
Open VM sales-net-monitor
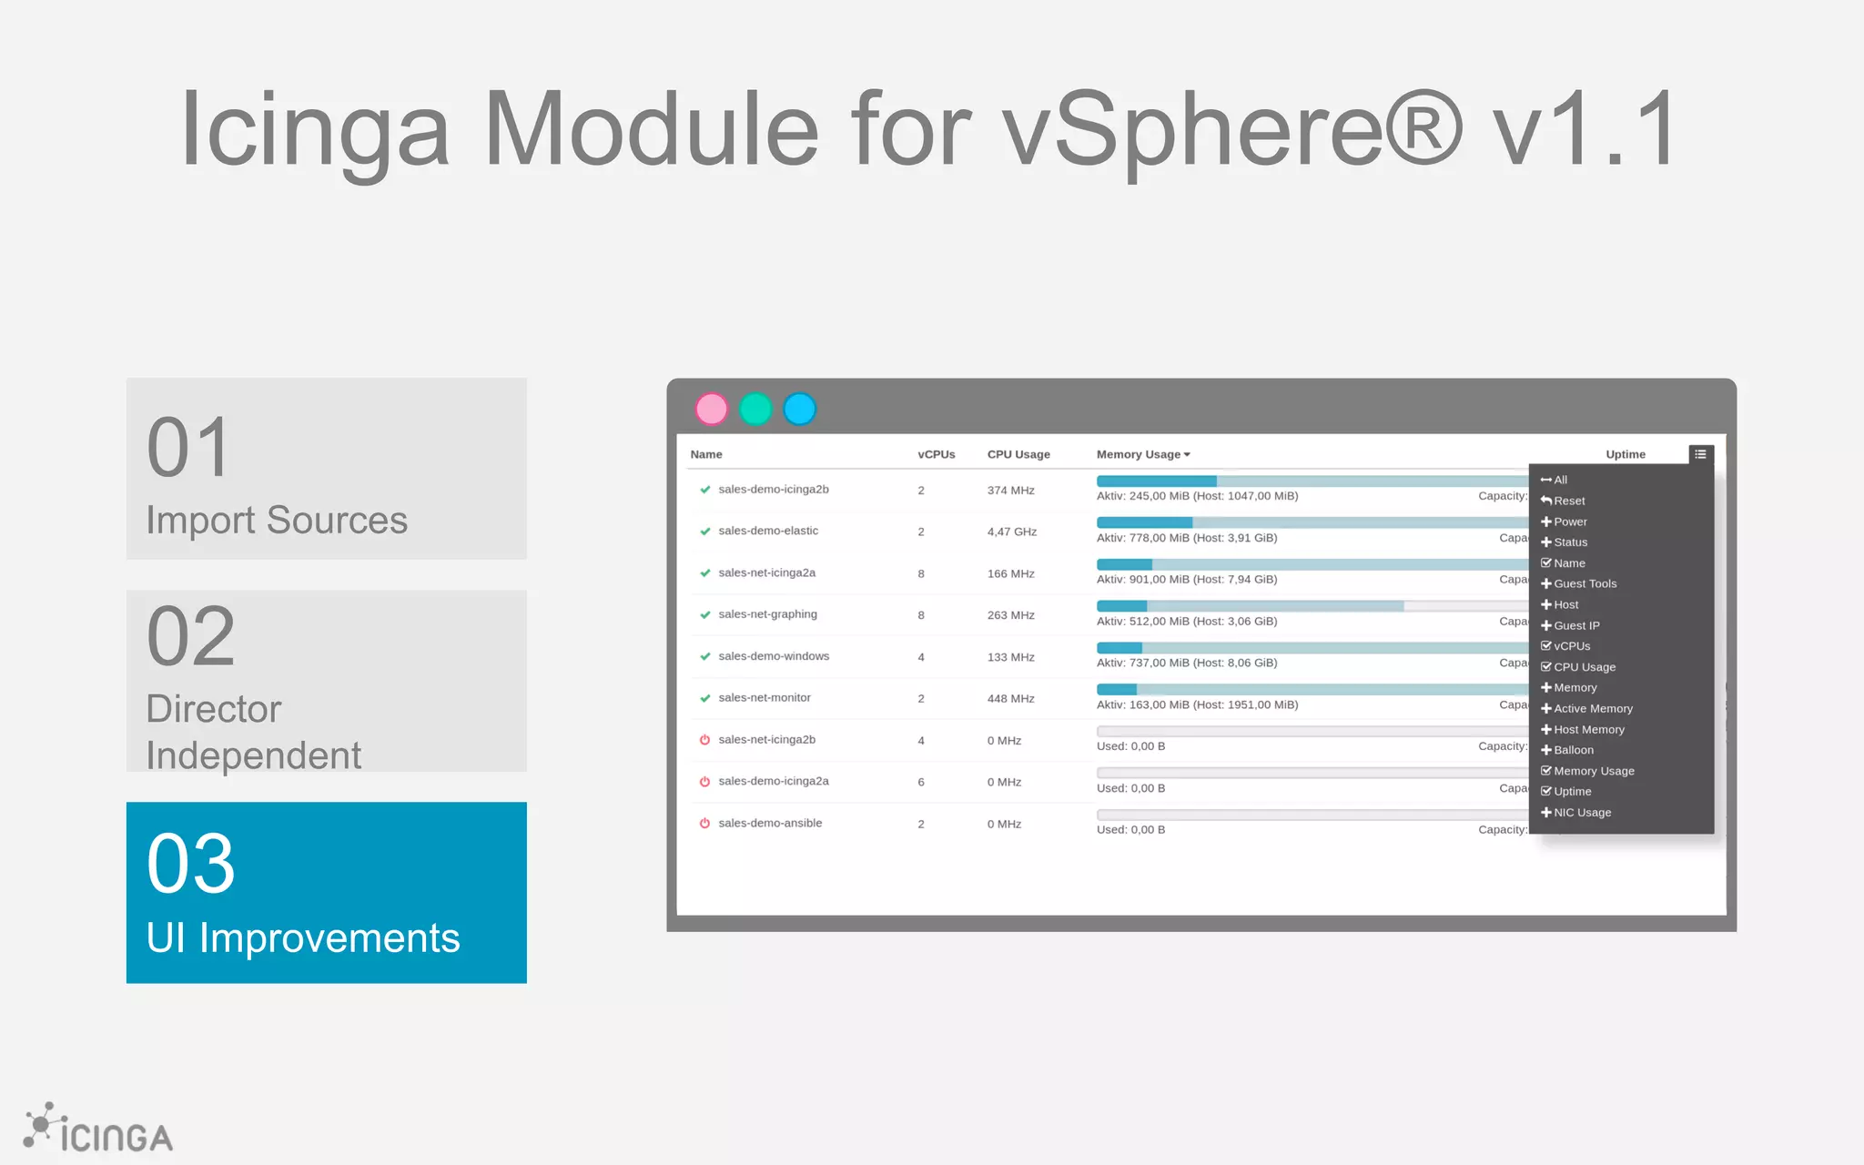[x=765, y=698]
